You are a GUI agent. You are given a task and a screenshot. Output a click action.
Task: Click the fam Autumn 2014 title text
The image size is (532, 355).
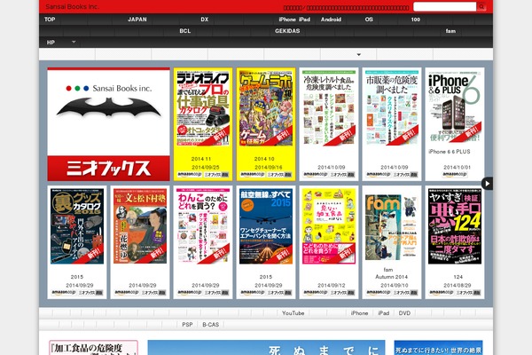(390, 273)
